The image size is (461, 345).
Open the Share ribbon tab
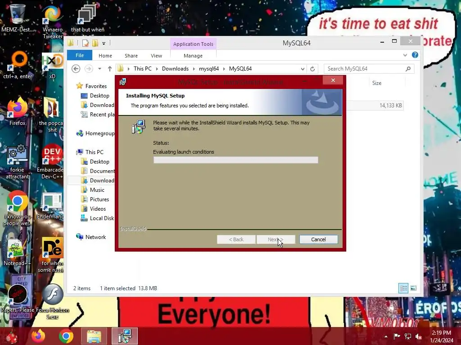click(x=131, y=55)
